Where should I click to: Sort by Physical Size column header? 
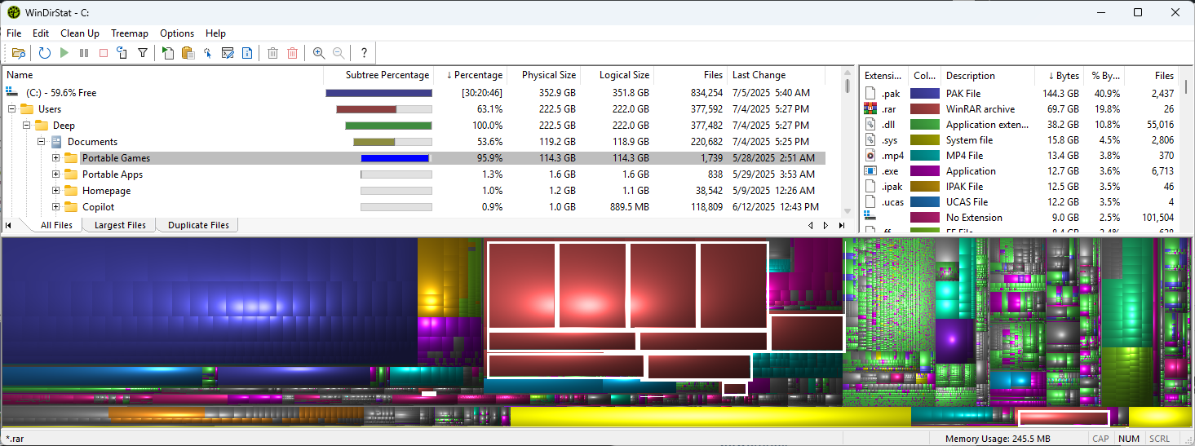click(544, 75)
